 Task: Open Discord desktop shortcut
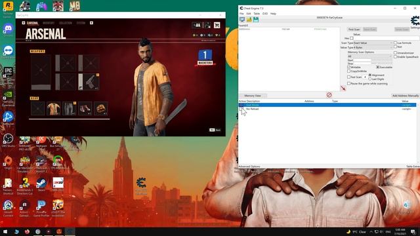(x=8, y=30)
